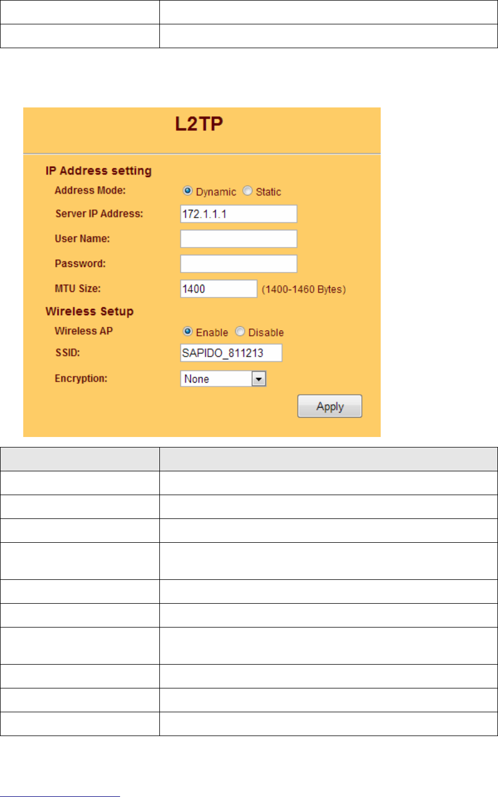
Task: Select Disable for Wireless AP
Action: [240, 332]
